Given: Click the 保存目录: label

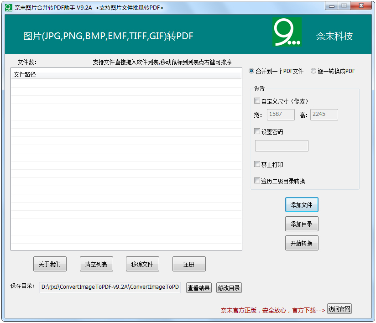Looking at the screenshot, I should point(22,286).
